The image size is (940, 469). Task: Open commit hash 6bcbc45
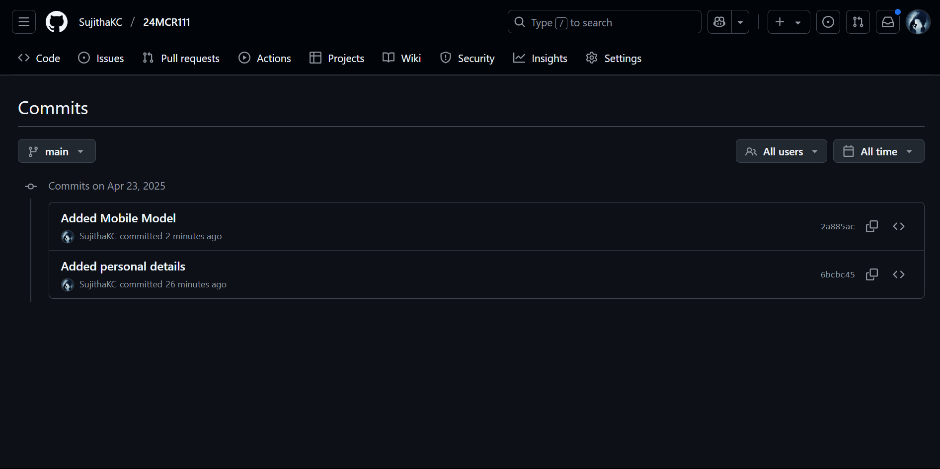837,274
